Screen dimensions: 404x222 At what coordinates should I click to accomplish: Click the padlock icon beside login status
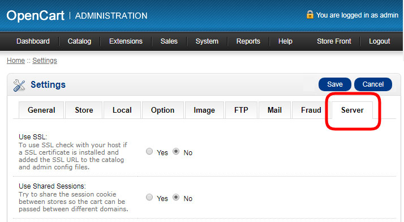coord(310,15)
